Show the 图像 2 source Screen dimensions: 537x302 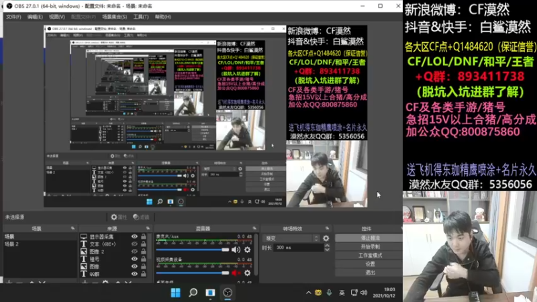click(x=134, y=252)
